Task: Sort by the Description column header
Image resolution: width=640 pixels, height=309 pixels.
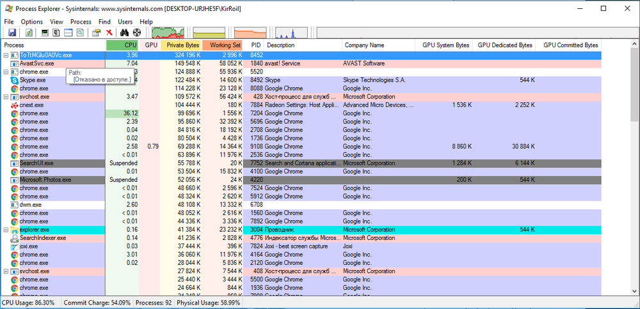Action: tap(303, 45)
